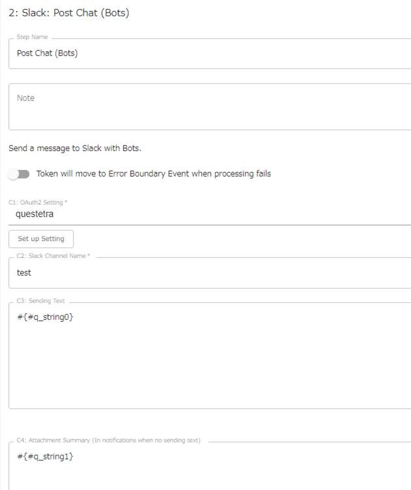Viewport: 411px width, 490px height.
Task: Open the OAuth2 Setting dropdown showing questetra
Action: [x=208, y=213]
